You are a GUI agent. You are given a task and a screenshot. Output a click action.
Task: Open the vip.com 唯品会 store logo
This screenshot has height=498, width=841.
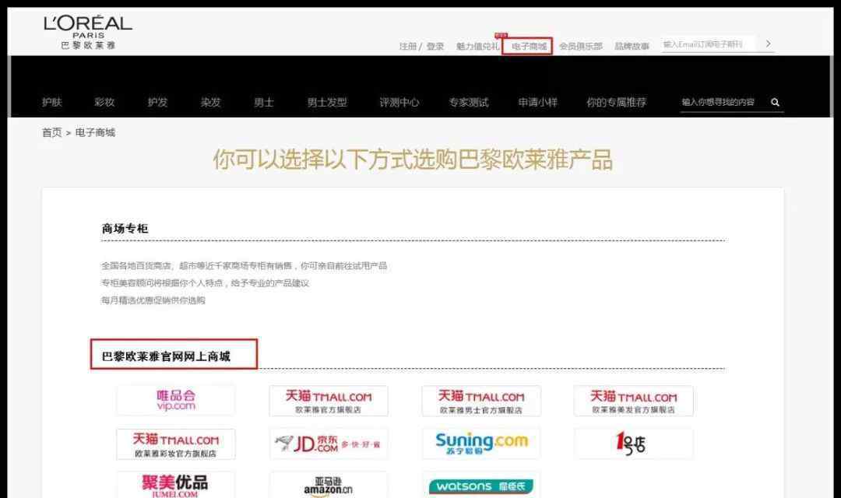176,401
